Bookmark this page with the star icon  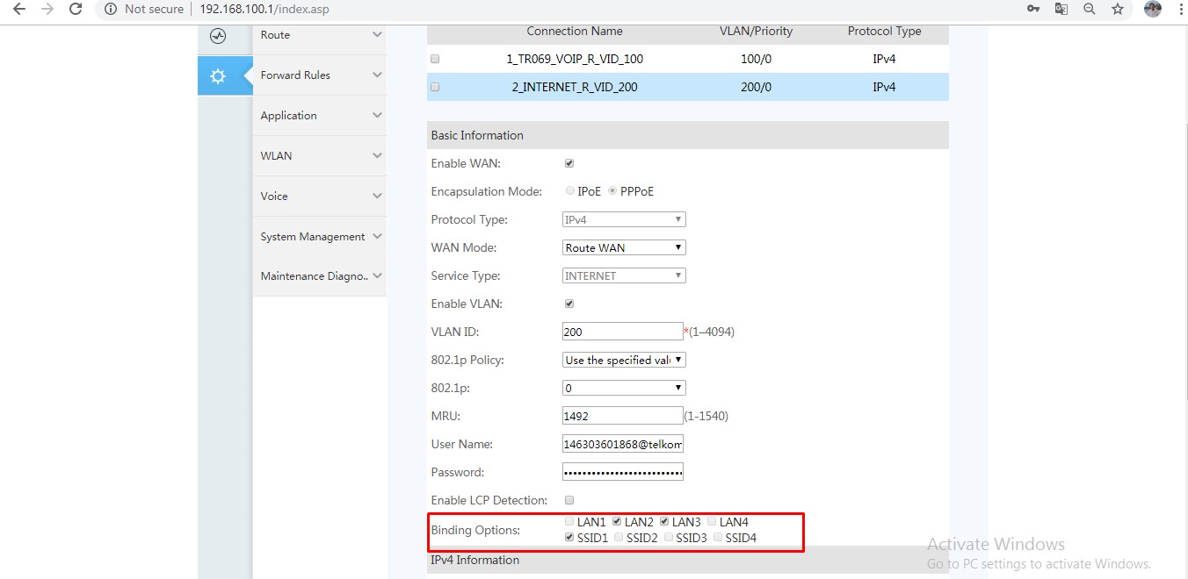click(x=1118, y=9)
